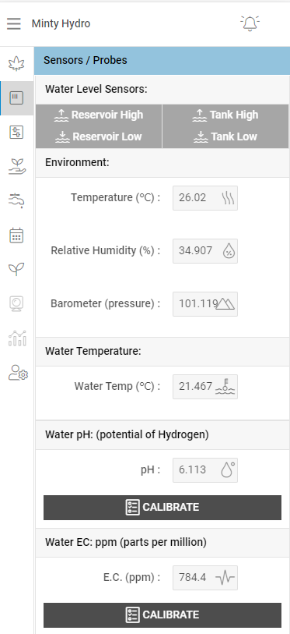Open the hamburger menu
This screenshot has width=290, height=634.
click(14, 24)
